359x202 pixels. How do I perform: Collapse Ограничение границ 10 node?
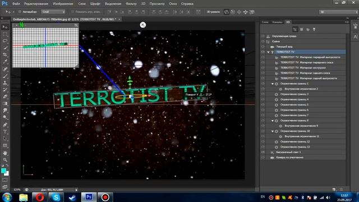pyautogui.click(x=273, y=131)
